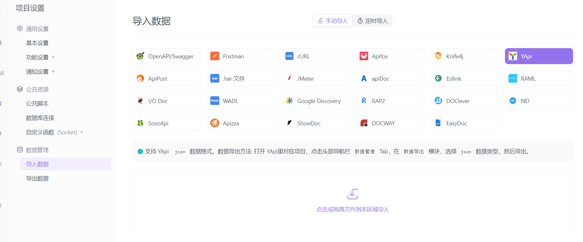Select the Eolink logo icon
The width and height of the screenshot is (583, 242).
pos(438,78)
